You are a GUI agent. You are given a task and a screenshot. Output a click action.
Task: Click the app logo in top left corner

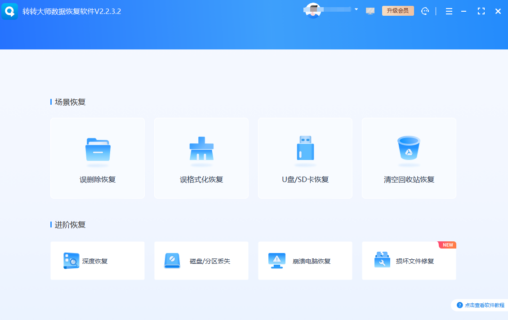click(10, 11)
